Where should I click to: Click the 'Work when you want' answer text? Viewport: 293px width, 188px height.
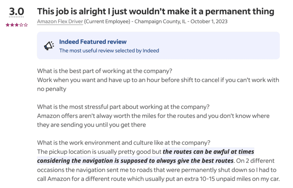coord(158,80)
